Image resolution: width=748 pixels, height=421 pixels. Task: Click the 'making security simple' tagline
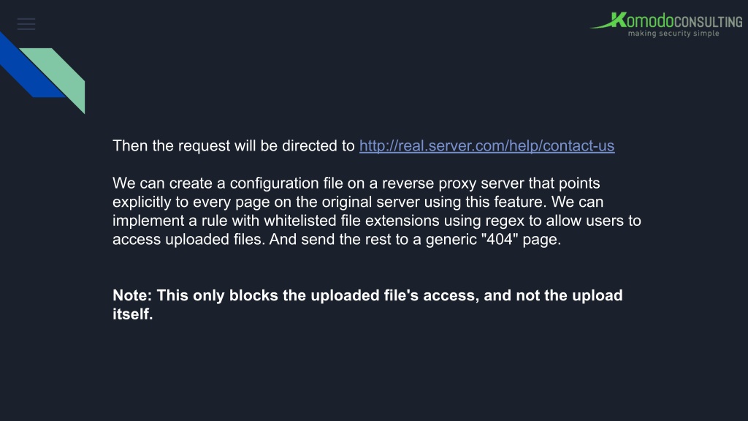coord(673,34)
